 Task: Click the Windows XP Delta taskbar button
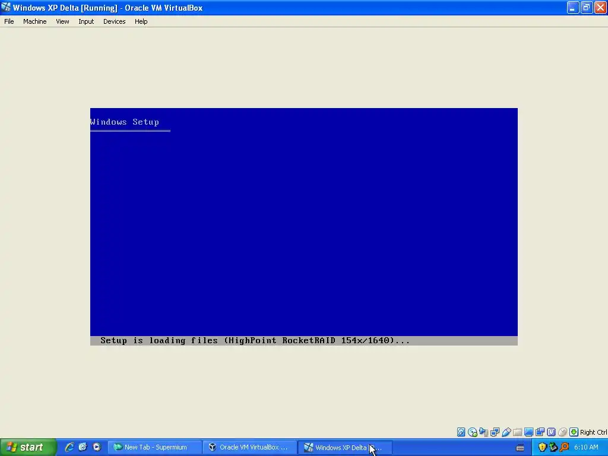[x=345, y=447]
